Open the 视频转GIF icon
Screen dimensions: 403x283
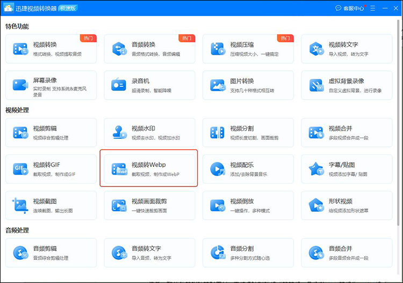pos(20,169)
